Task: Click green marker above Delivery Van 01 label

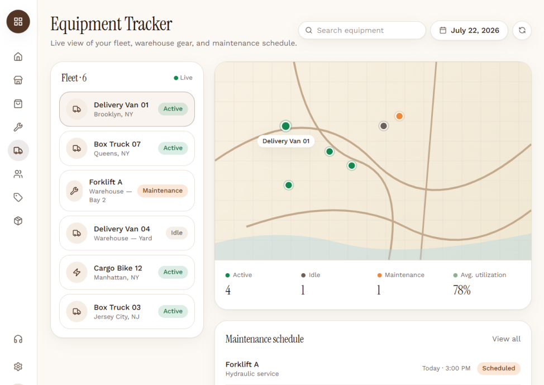Action: tap(285, 126)
